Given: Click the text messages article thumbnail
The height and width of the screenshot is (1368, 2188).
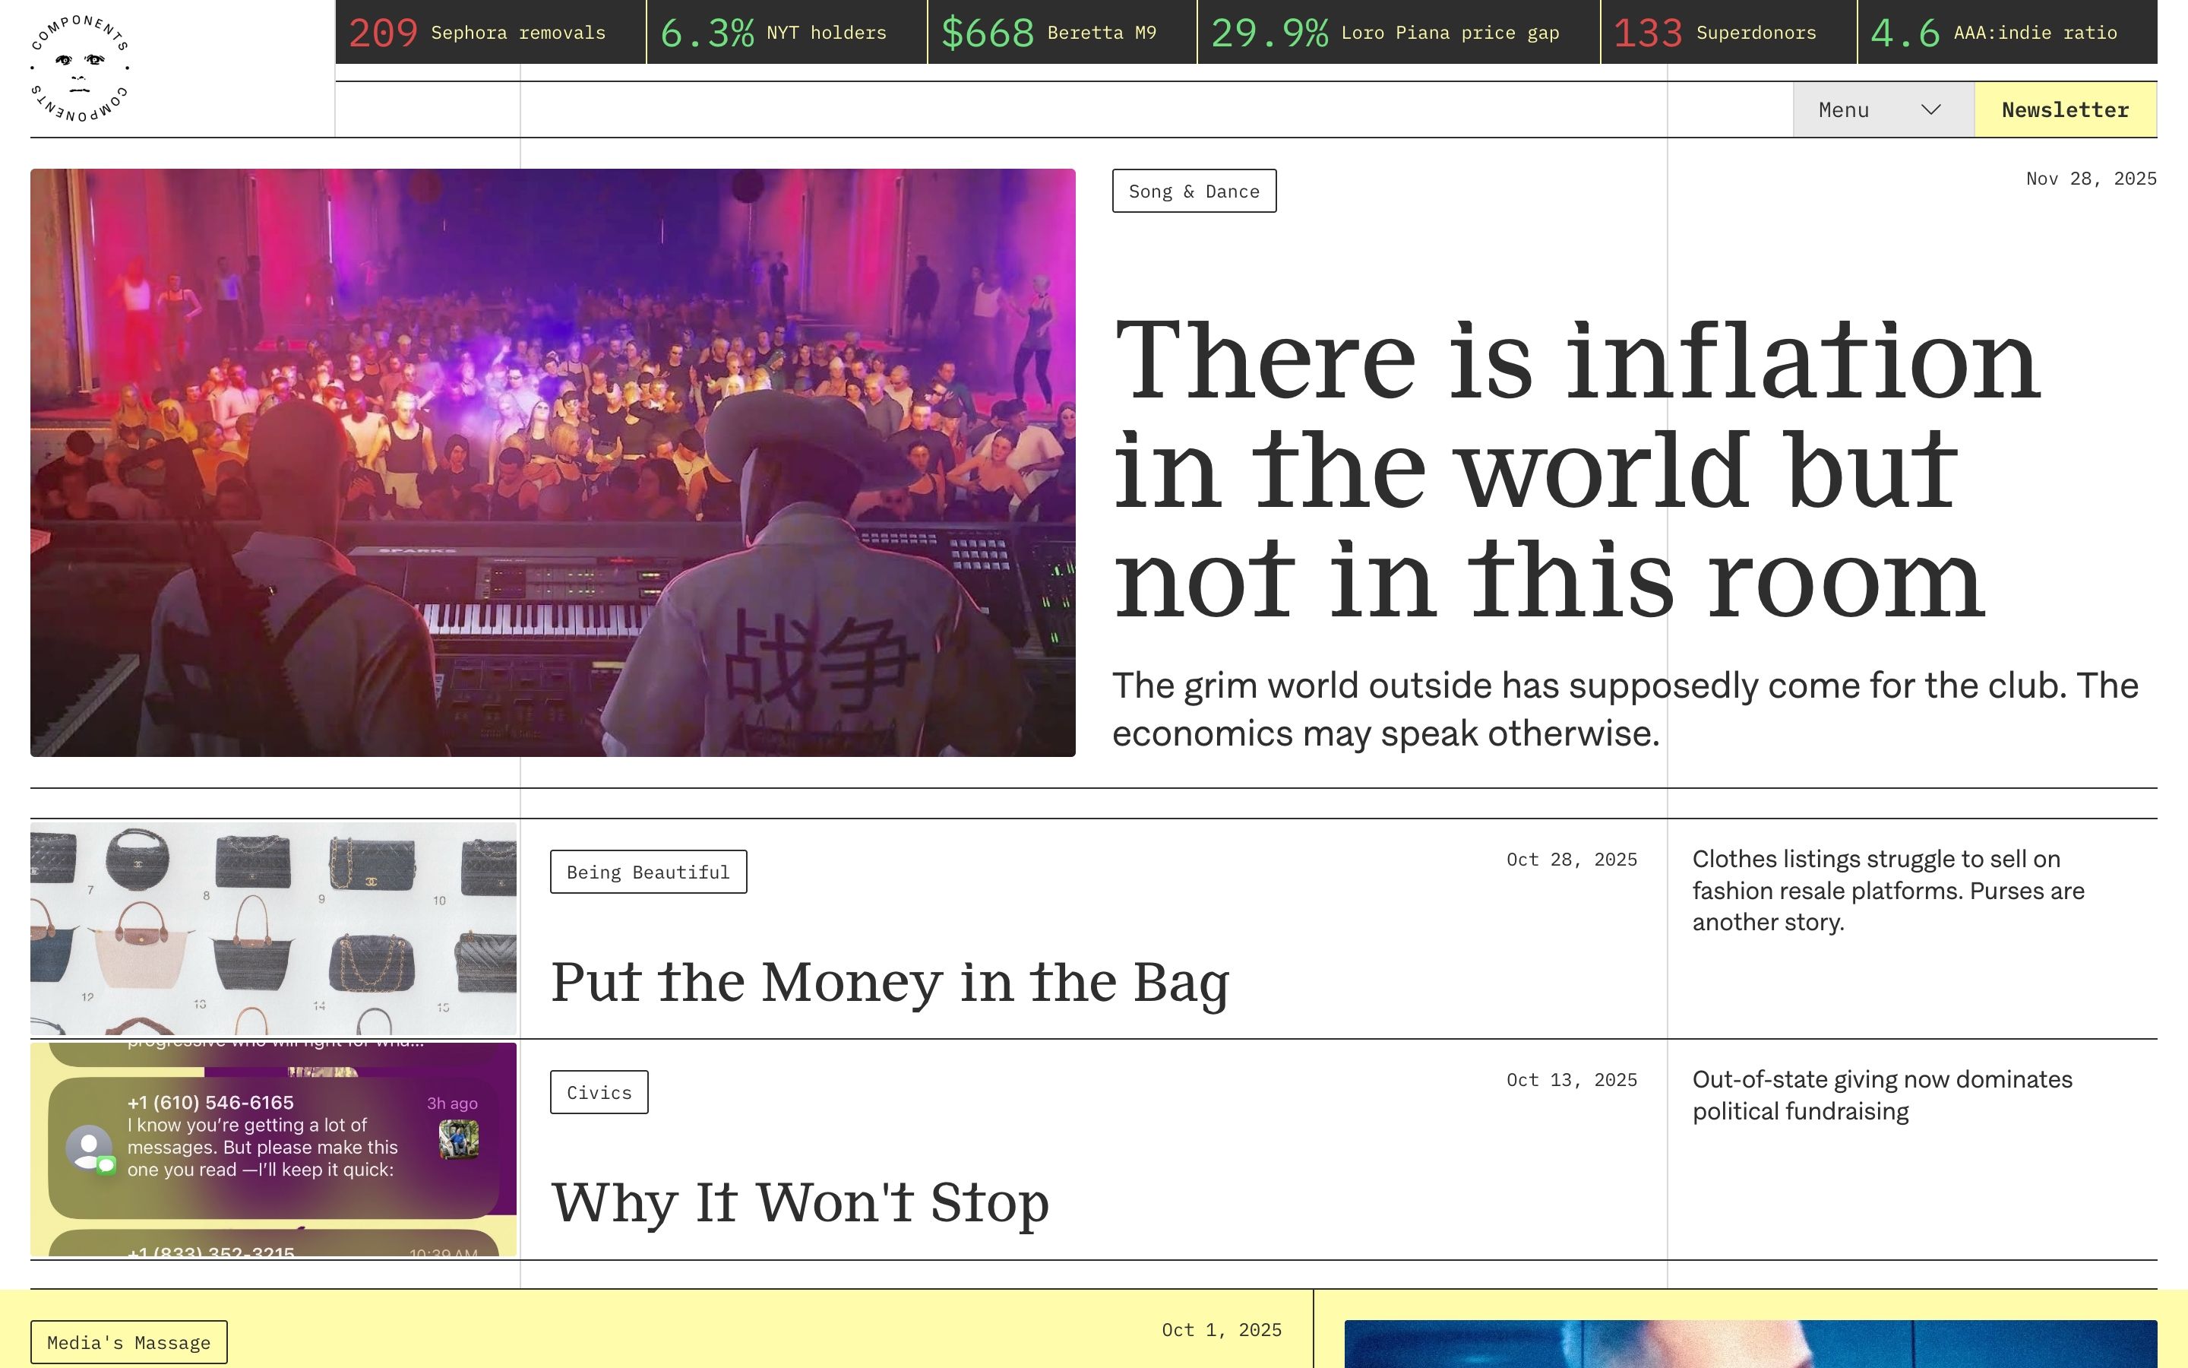Looking at the screenshot, I should [273, 1149].
